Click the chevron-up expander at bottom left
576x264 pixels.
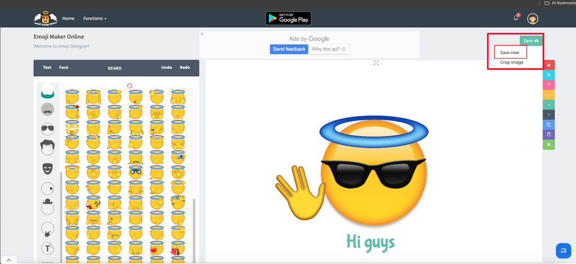point(9,260)
